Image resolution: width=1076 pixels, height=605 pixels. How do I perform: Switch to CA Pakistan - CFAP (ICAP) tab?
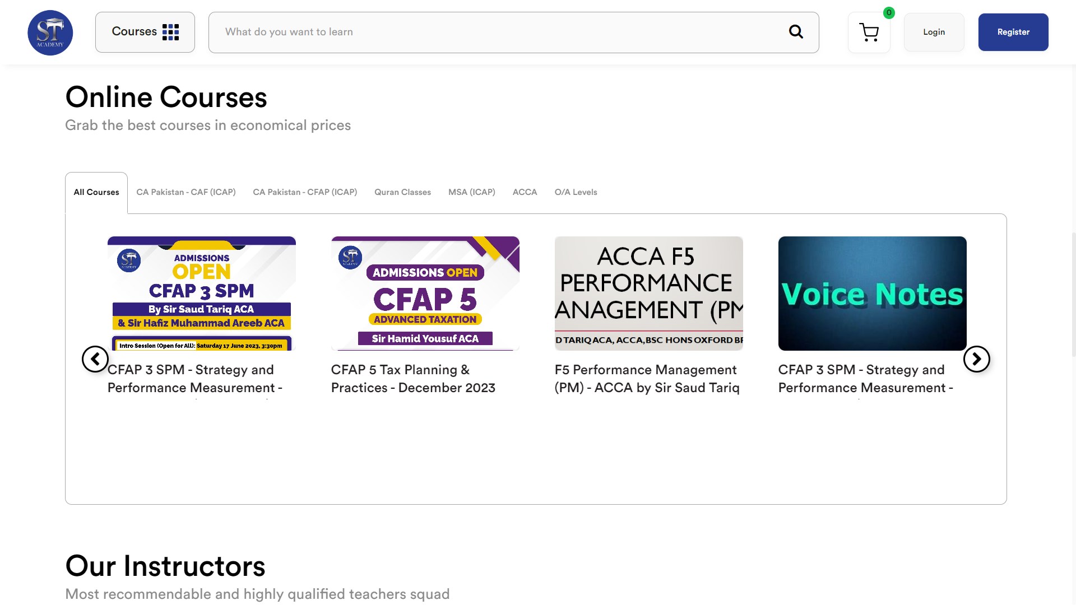(x=305, y=192)
